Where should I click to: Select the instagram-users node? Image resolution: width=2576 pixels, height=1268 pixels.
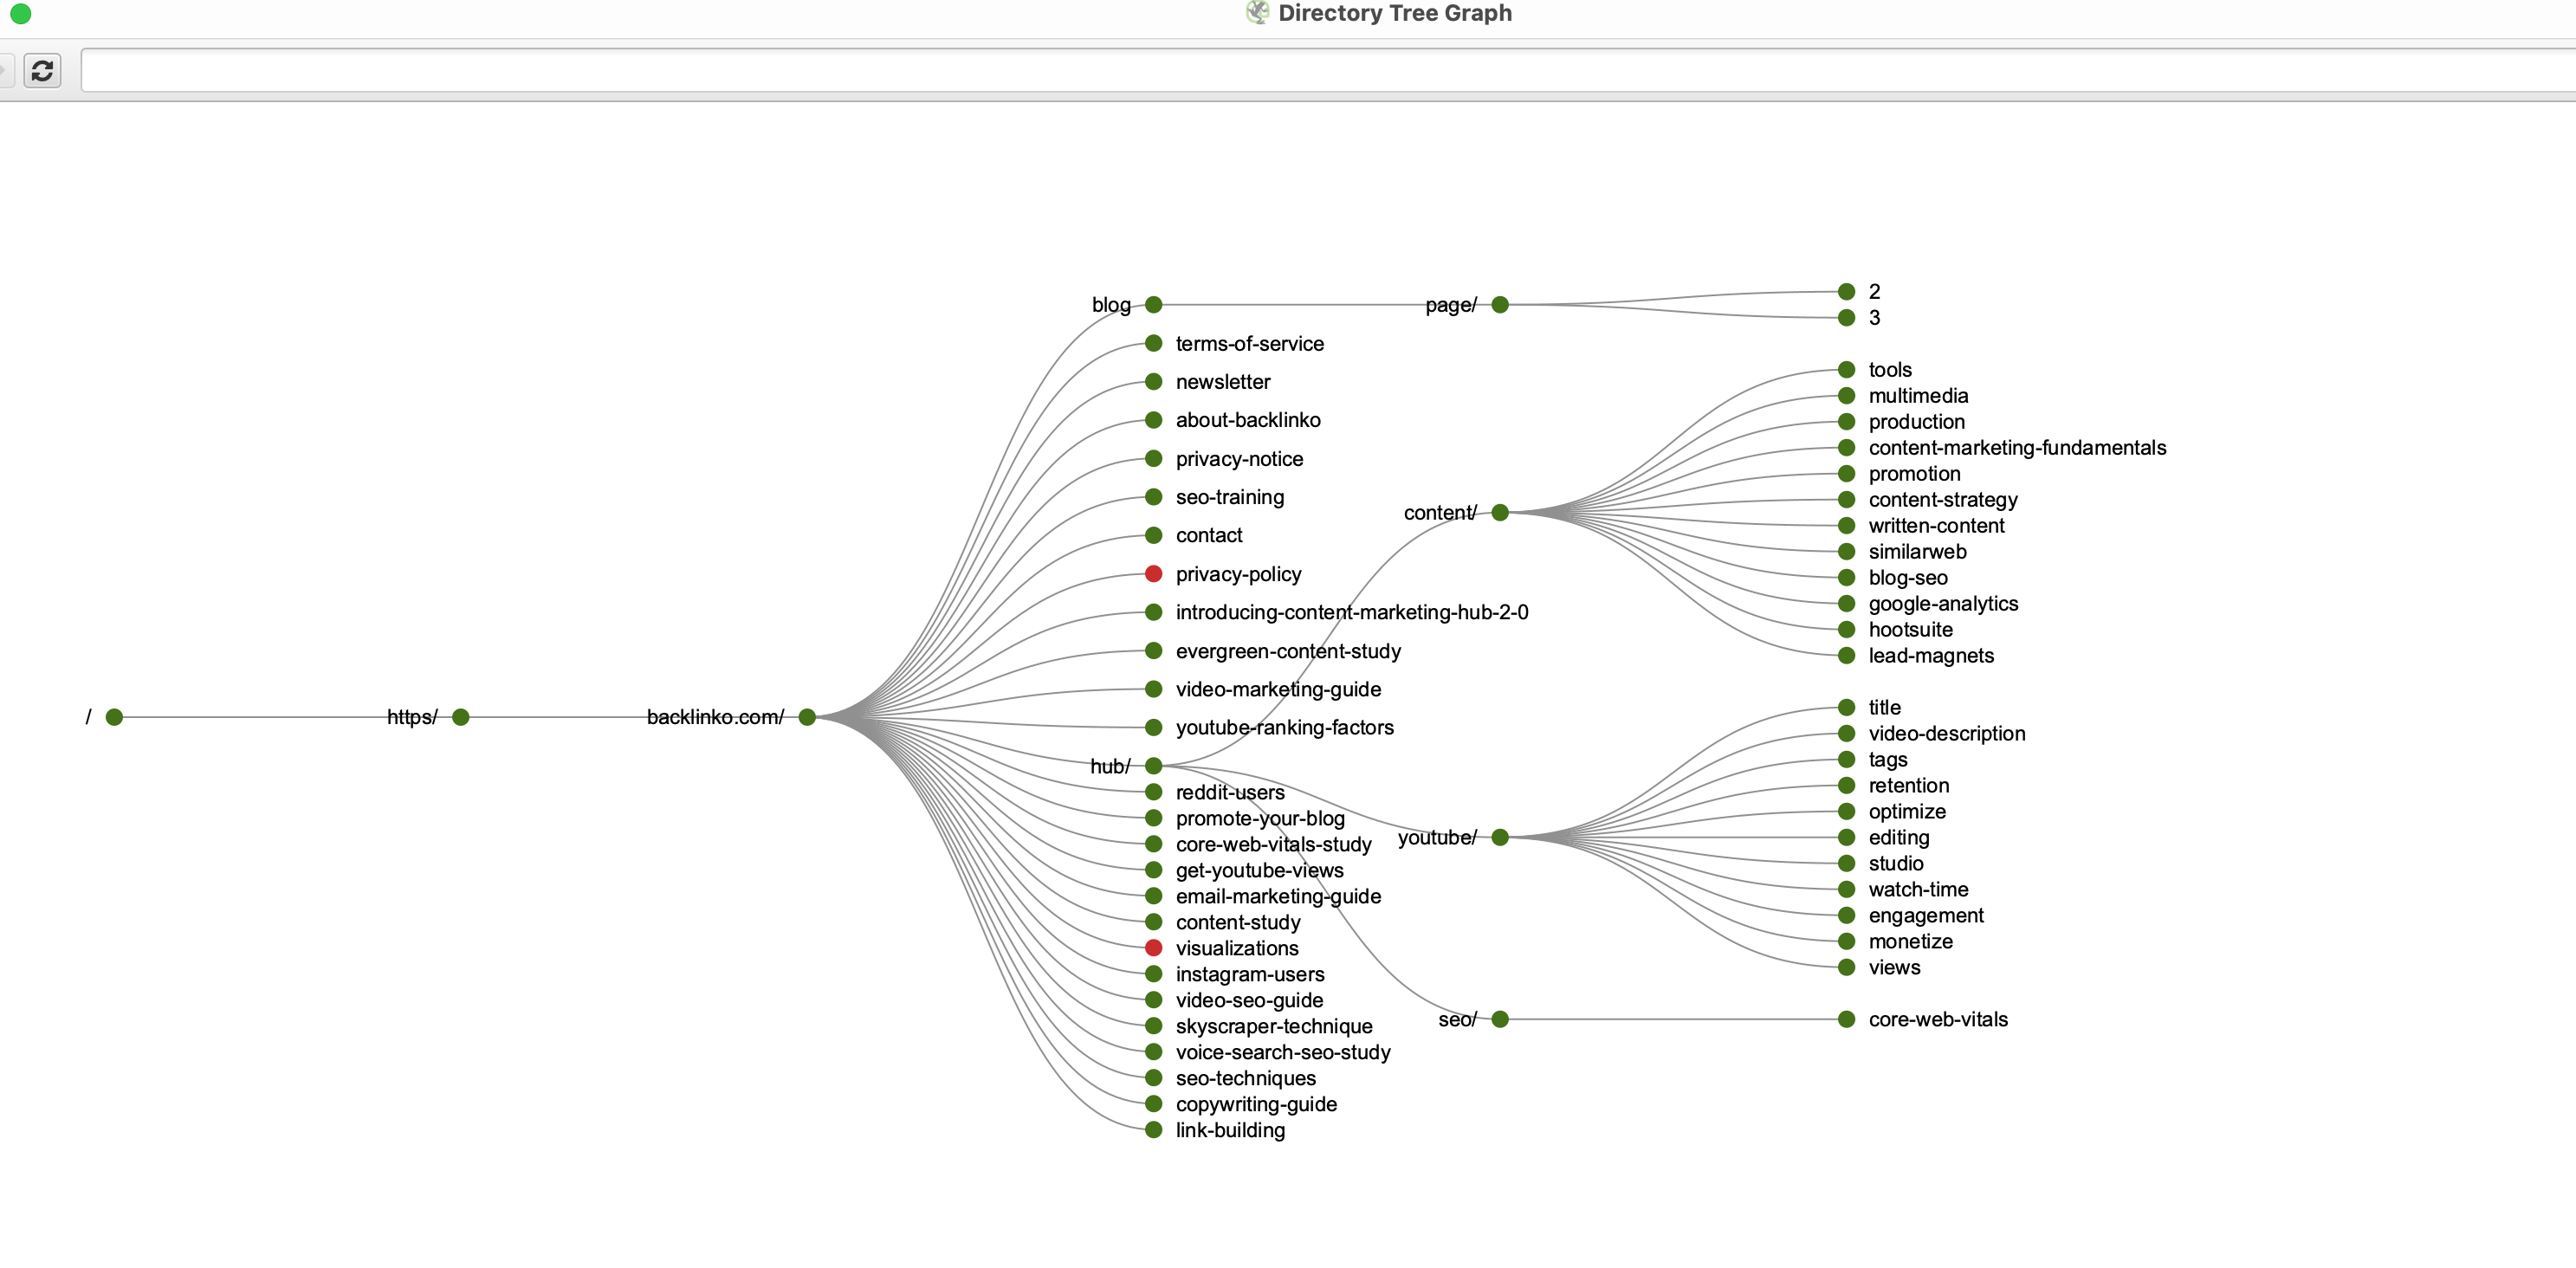[1153, 974]
